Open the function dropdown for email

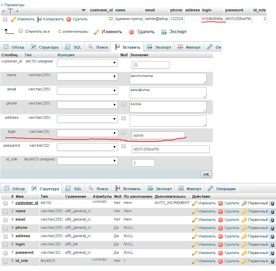coord(87,91)
